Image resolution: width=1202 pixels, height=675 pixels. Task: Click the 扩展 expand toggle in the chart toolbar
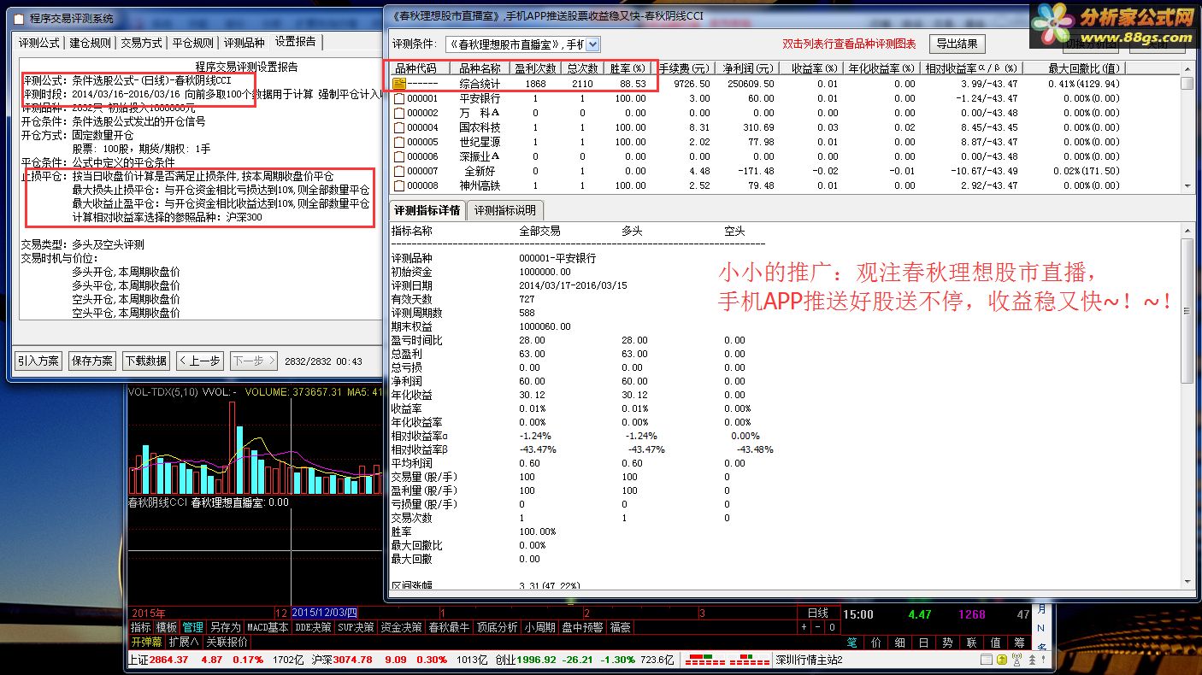pyautogui.click(x=184, y=642)
